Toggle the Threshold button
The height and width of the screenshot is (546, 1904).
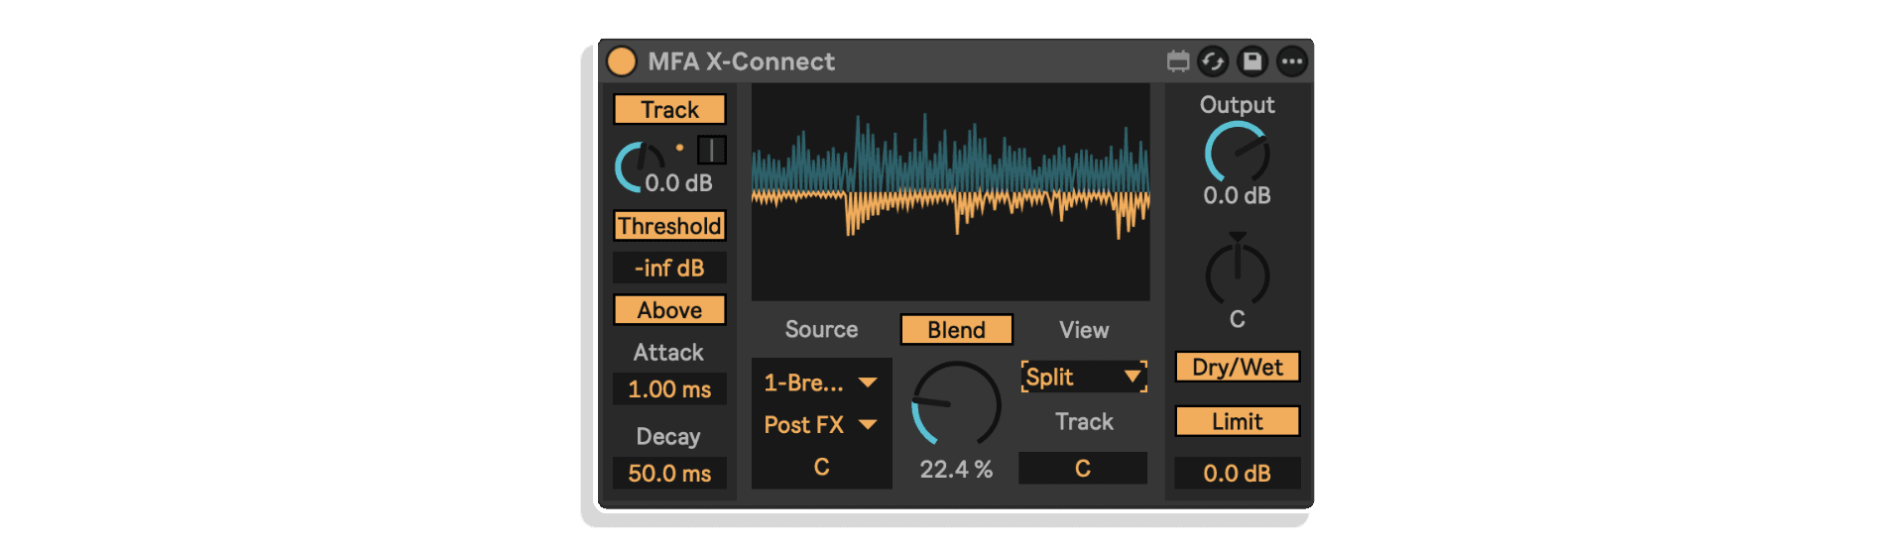click(x=669, y=226)
